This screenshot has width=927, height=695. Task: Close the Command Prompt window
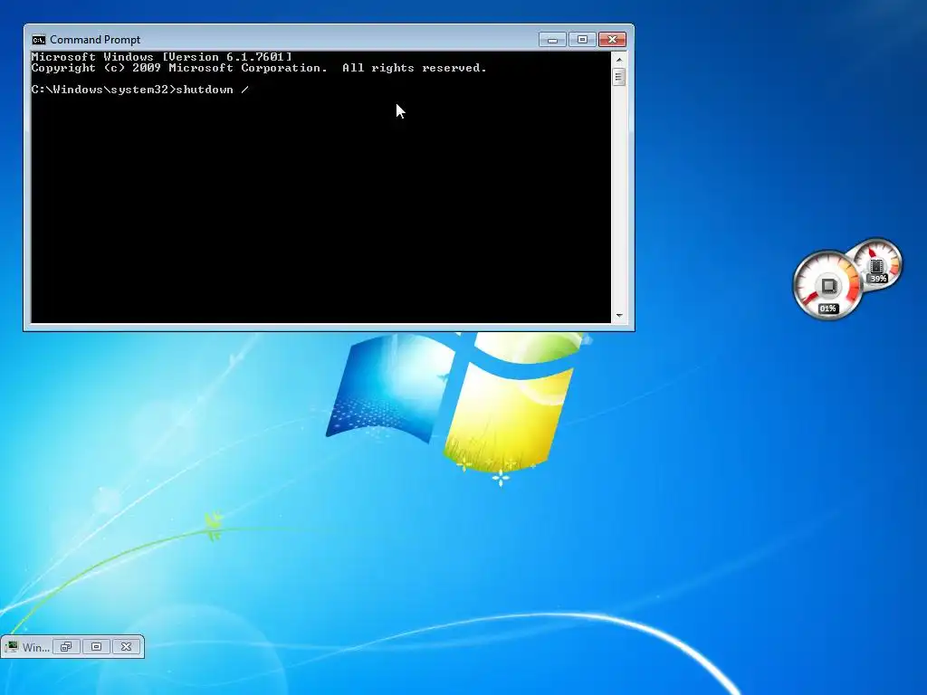[612, 40]
